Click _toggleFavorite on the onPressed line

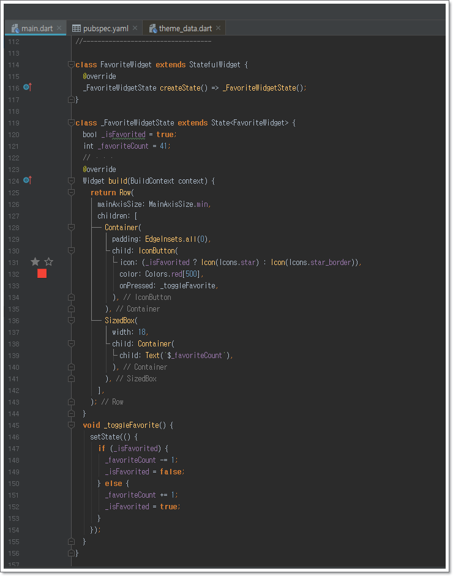(x=188, y=285)
